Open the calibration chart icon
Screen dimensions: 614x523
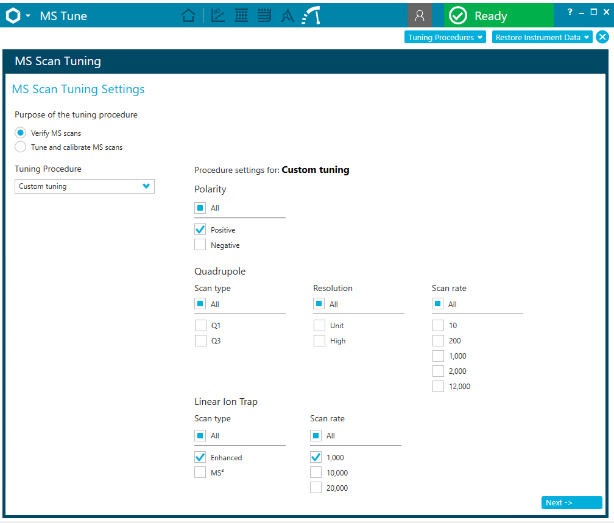pos(218,16)
